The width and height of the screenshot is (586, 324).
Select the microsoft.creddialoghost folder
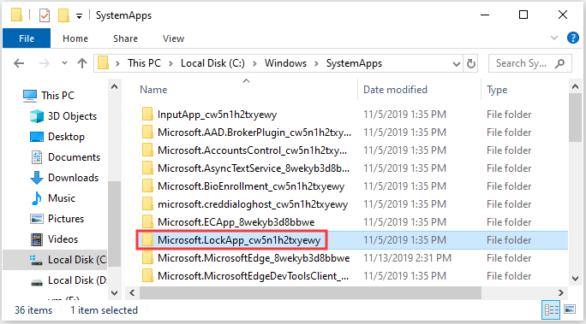pyautogui.click(x=253, y=204)
